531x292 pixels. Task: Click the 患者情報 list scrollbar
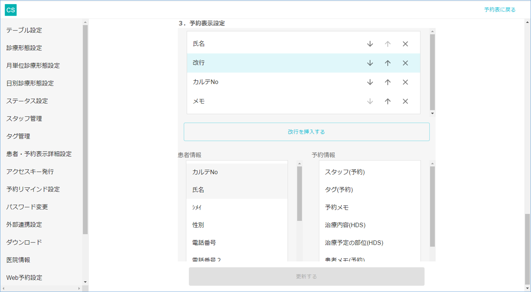pyautogui.click(x=299, y=194)
